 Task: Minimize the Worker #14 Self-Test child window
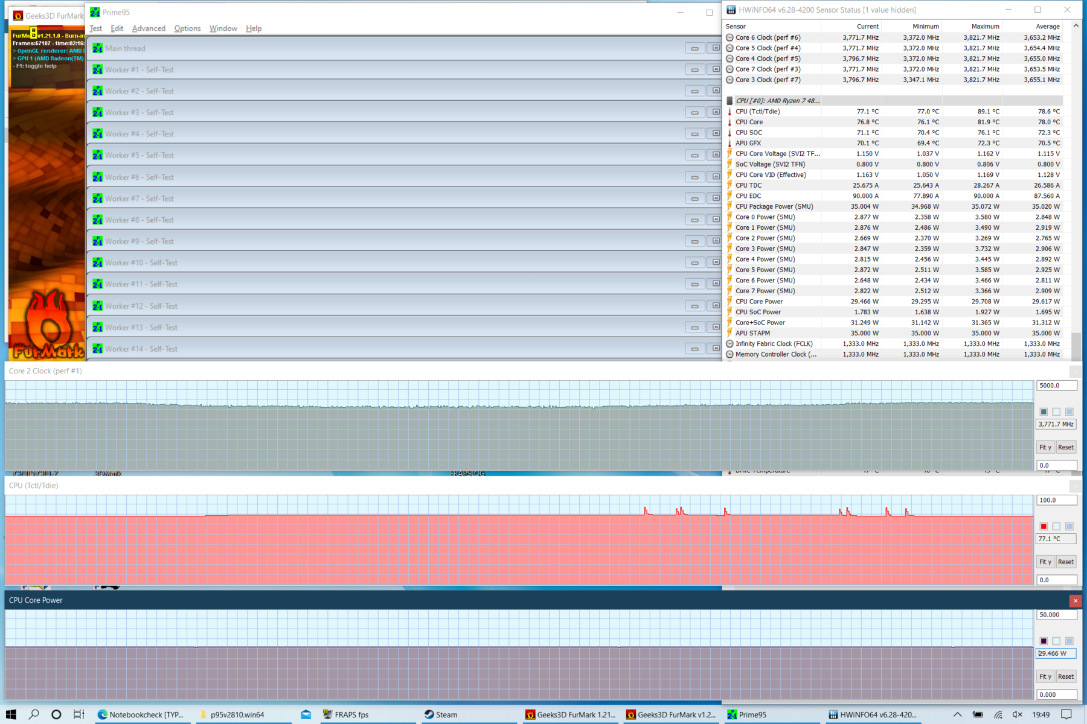(694, 349)
